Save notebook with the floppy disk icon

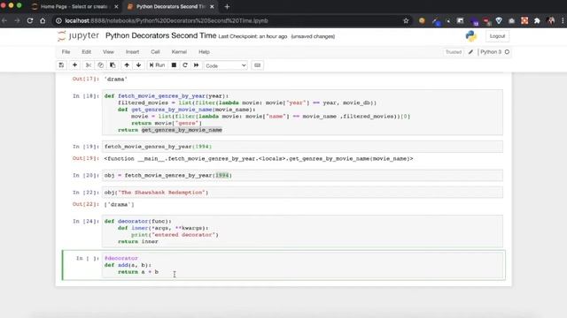click(x=61, y=65)
